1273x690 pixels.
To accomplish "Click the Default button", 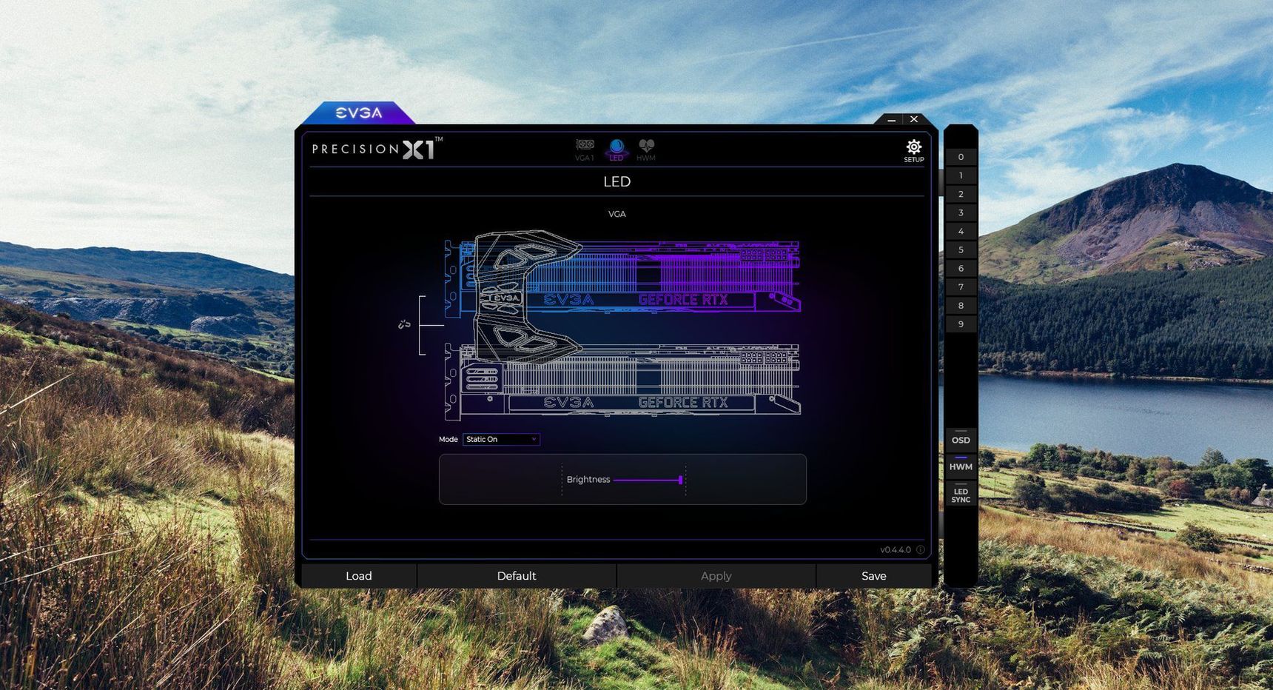I will [517, 576].
